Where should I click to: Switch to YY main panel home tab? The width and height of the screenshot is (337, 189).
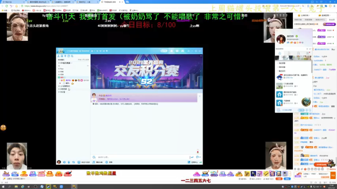[x=280, y=53]
